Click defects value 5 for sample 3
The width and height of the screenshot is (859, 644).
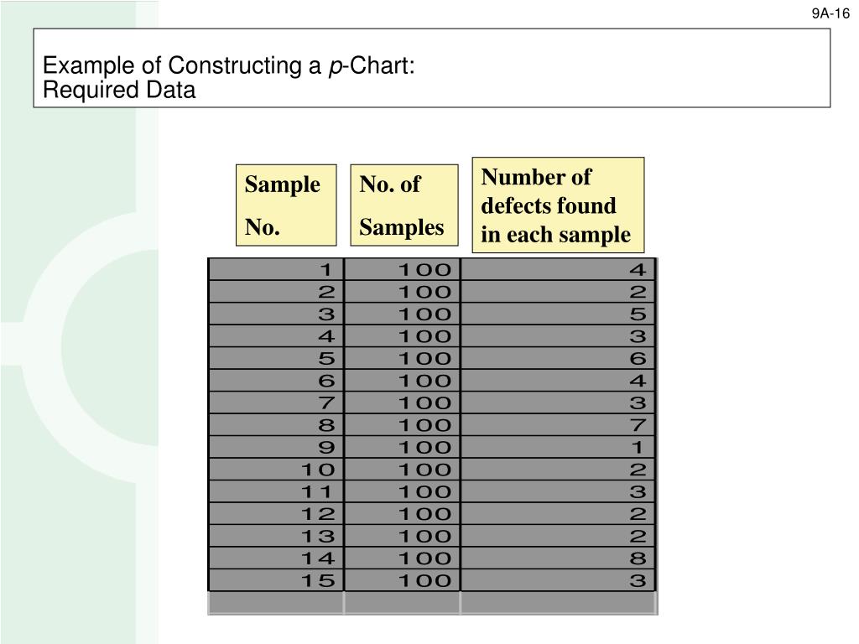(x=558, y=314)
